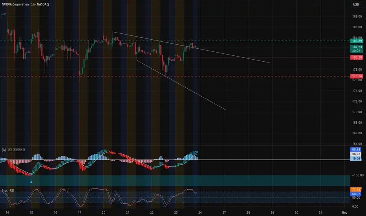Click the 188.00 price axis label
Viewport: 366px width, 216px height.
click(357, 16)
